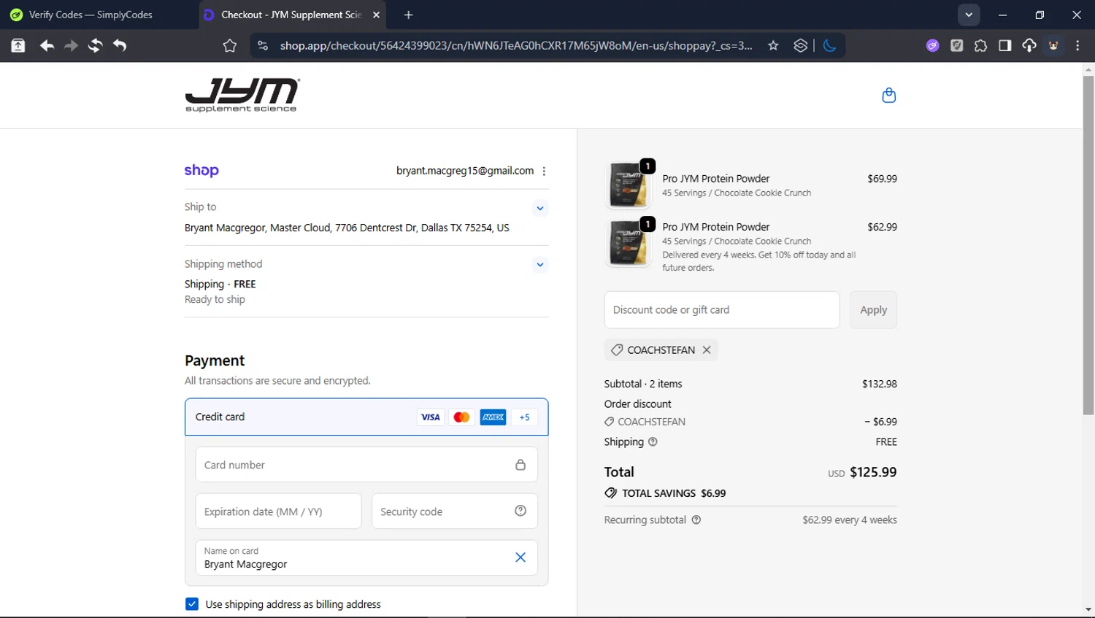Open the browser profile avatar

pos(1053,45)
